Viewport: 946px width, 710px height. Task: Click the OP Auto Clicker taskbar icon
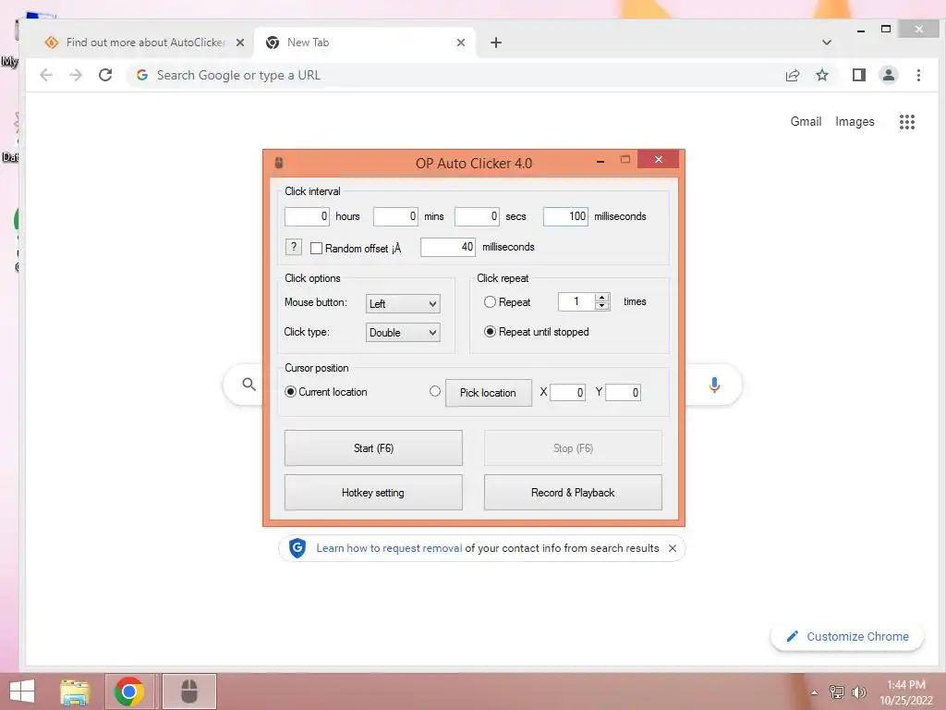(x=188, y=692)
